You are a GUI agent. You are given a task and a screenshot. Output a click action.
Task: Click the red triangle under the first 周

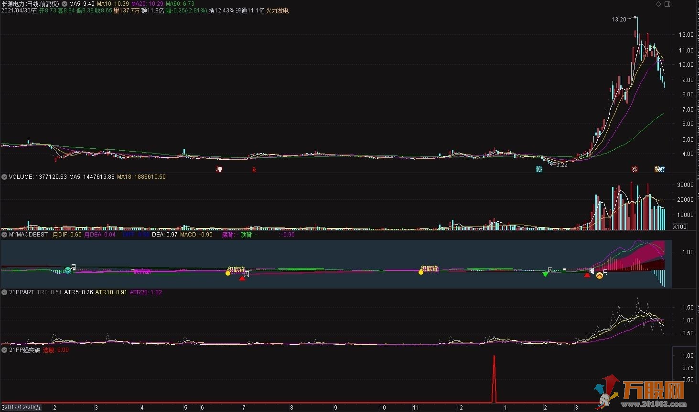pyautogui.click(x=242, y=278)
